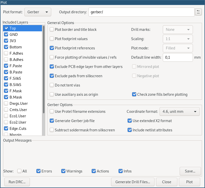Viewport: 205px width, 188px height.
Task: Enable Use auxiliary axis as origin
Action: (52, 94)
